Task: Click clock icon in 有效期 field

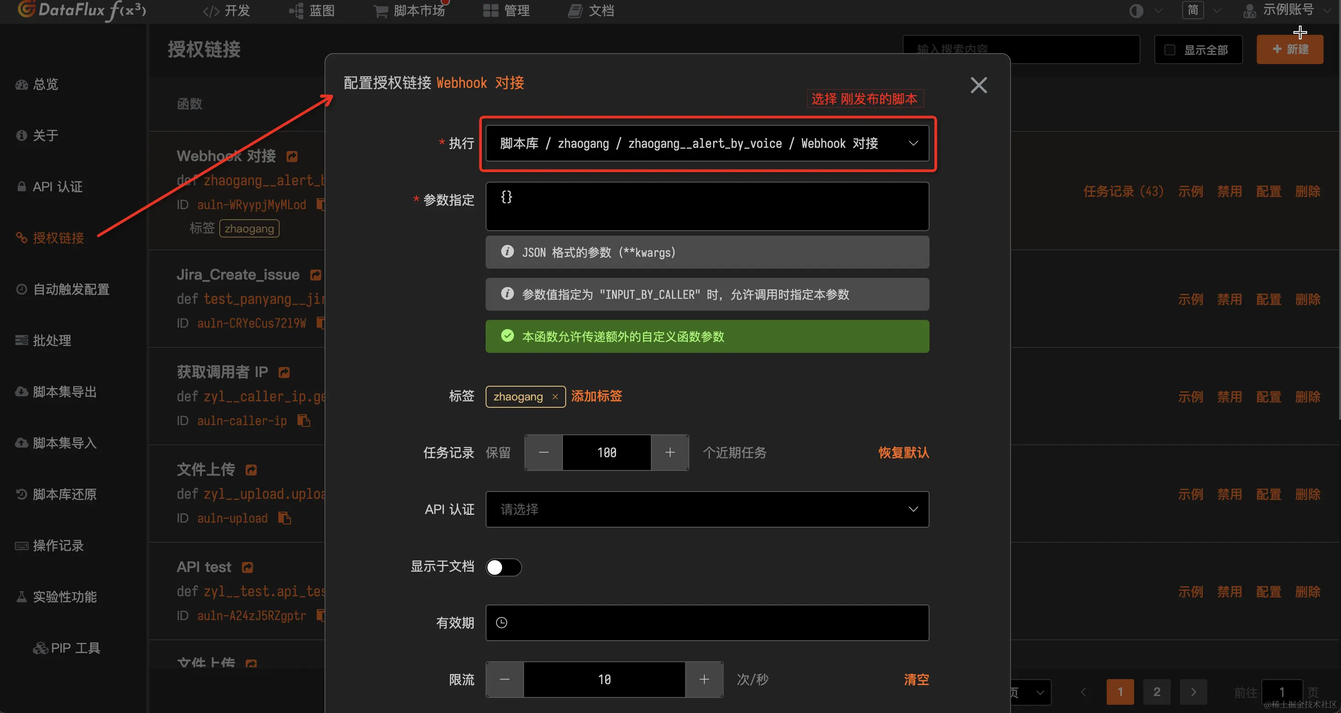Action: click(x=501, y=623)
